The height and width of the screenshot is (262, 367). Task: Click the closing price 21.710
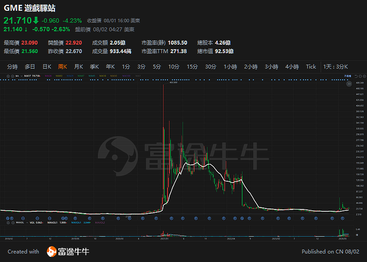(17, 21)
